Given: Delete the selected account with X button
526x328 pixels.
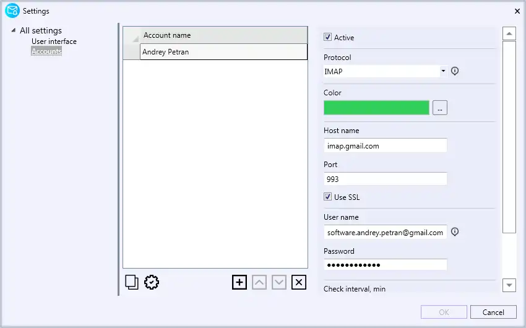Looking at the screenshot, I should click(x=298, y=282).
